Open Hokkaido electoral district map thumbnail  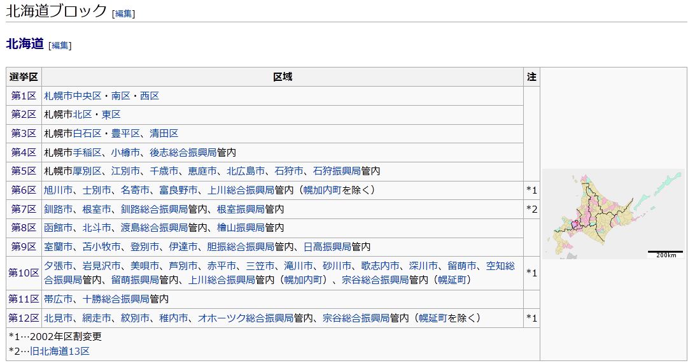click(x=613, y=214)
